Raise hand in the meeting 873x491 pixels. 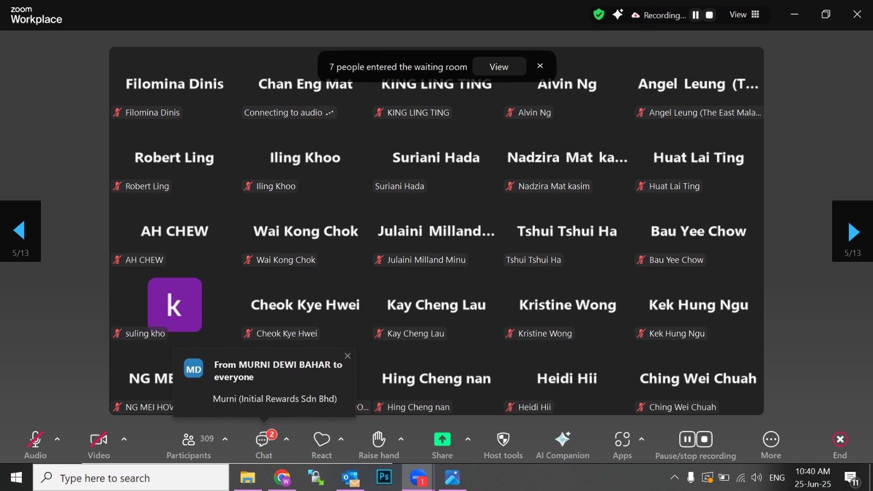pos(379,445)
